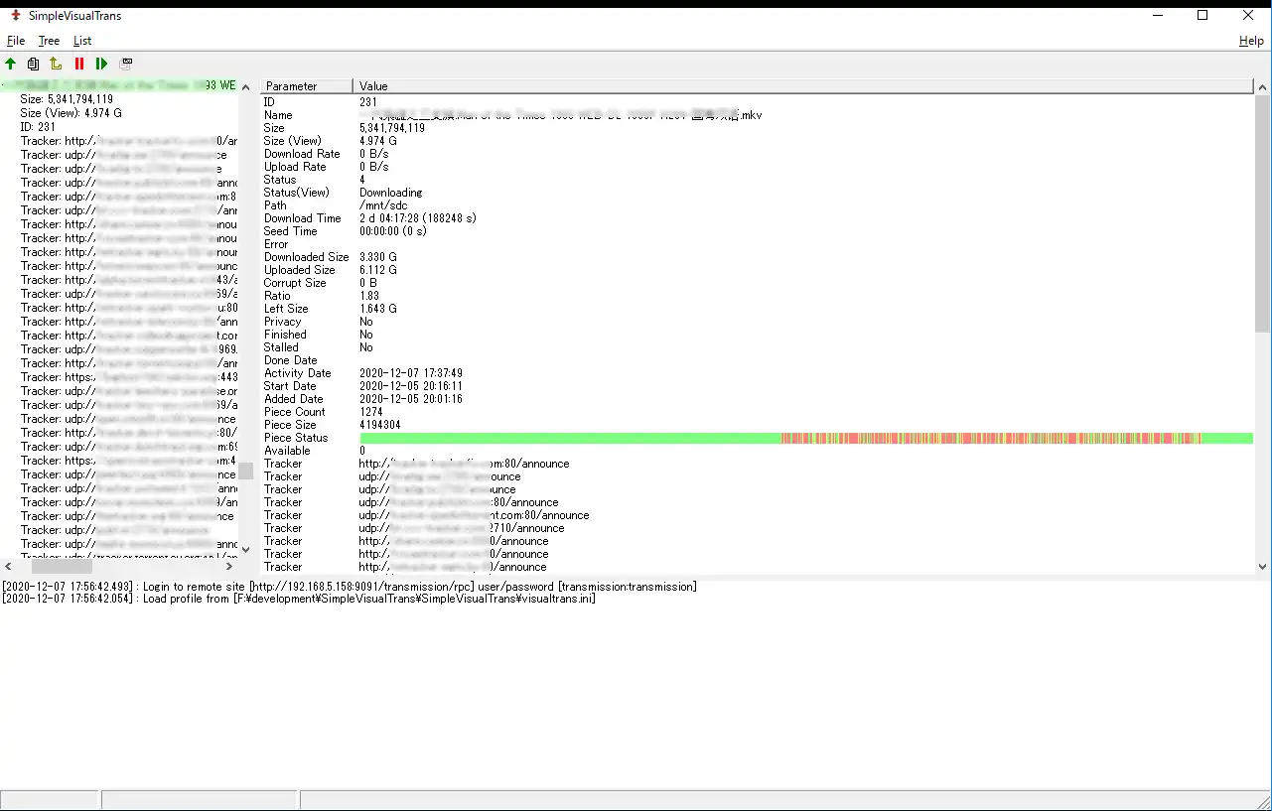Click the tree horizontal scrollbar left arrow

(8, 568)
